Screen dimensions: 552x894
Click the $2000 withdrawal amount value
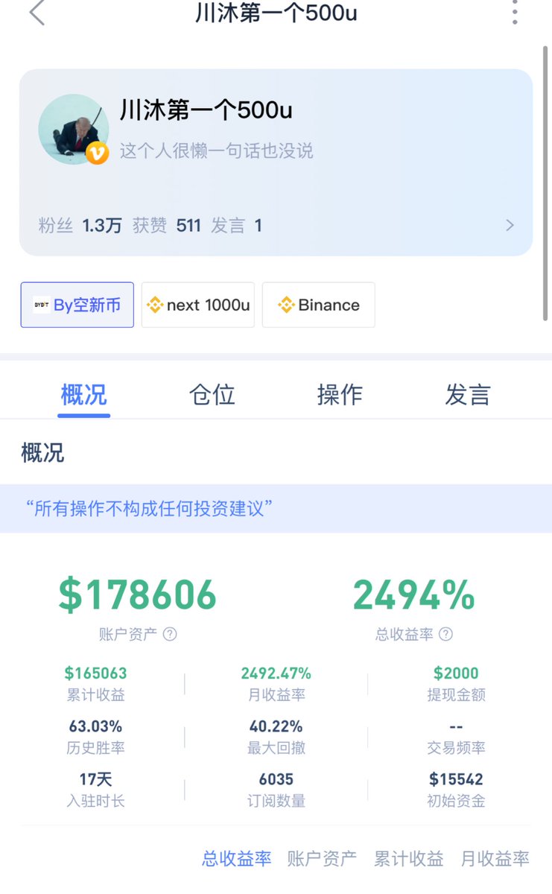tap(456, 673)
